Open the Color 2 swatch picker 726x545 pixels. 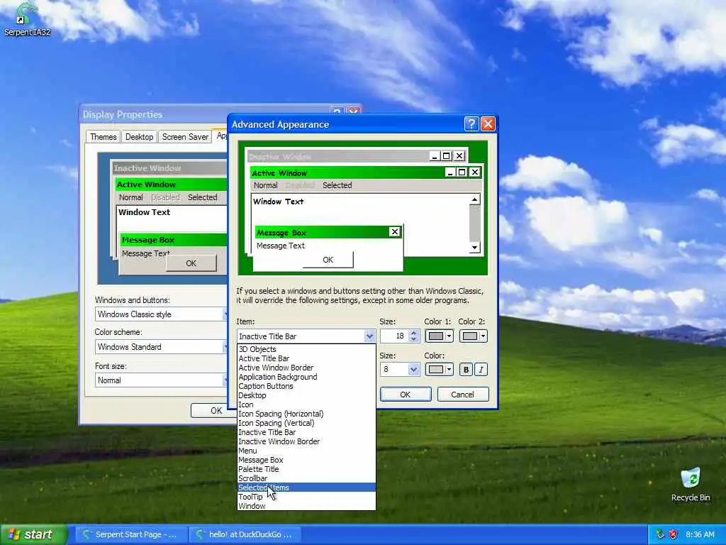[473, 336]
